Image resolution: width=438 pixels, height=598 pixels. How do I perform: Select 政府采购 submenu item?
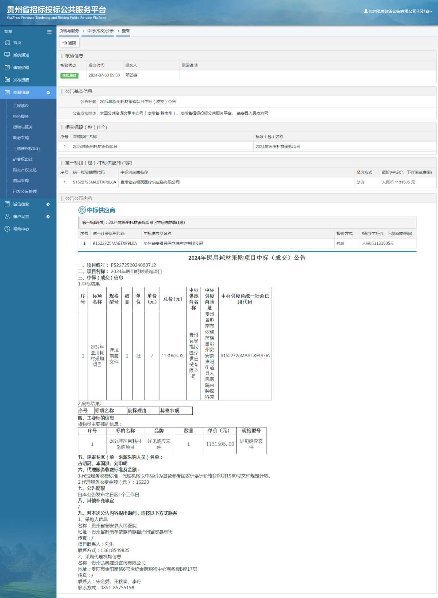pos(21,138)
